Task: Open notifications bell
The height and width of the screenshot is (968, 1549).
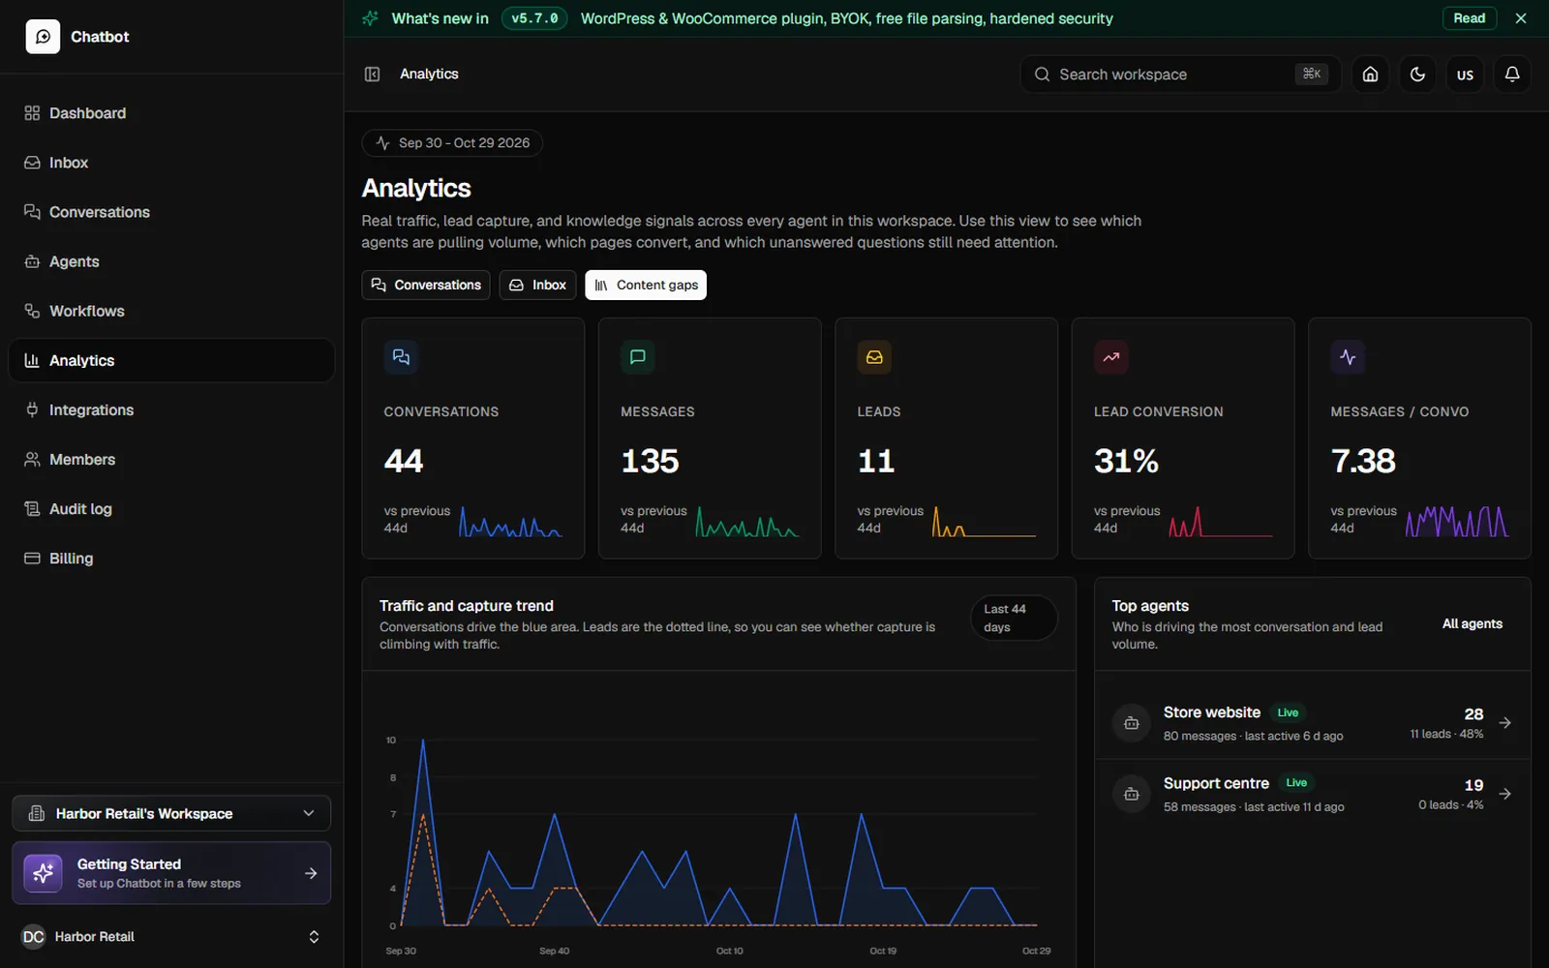Action: click(x=1512, y=75)
